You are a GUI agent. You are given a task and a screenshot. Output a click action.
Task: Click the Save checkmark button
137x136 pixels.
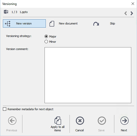[102, 121]
